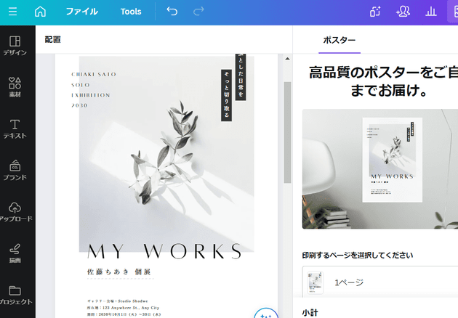This screenshot has height=318, width=458.
Task: Open the hamburger main menu
Action: click(x=12, y=12)
